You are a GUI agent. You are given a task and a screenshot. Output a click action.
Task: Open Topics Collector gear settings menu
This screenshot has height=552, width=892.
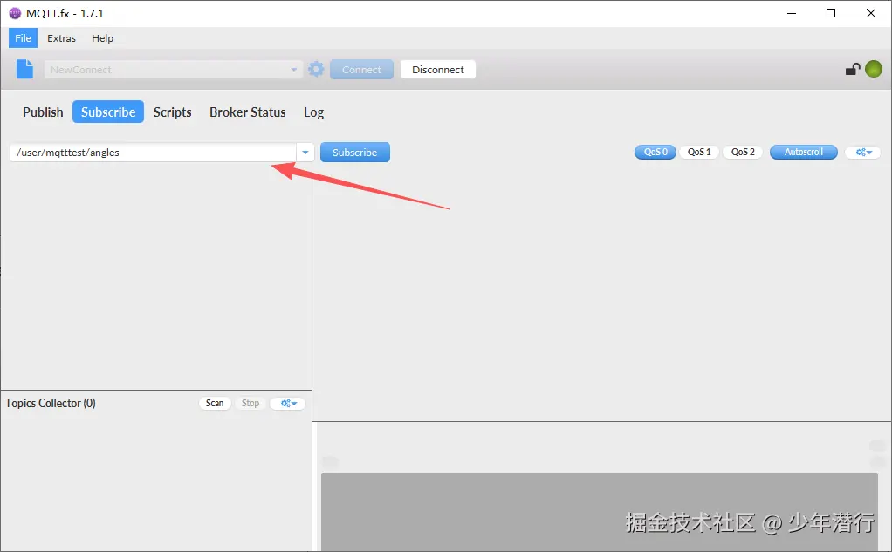pyautogui.click(x=288, y=403)
